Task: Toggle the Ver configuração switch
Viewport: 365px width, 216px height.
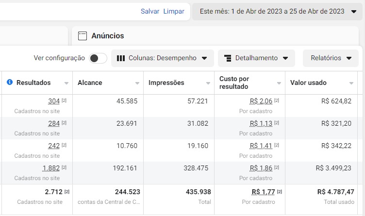Action: pos(98,58)
